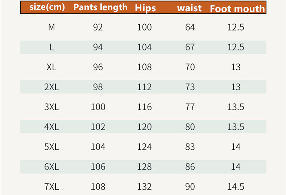Click waist value 90

click(190, 187)
